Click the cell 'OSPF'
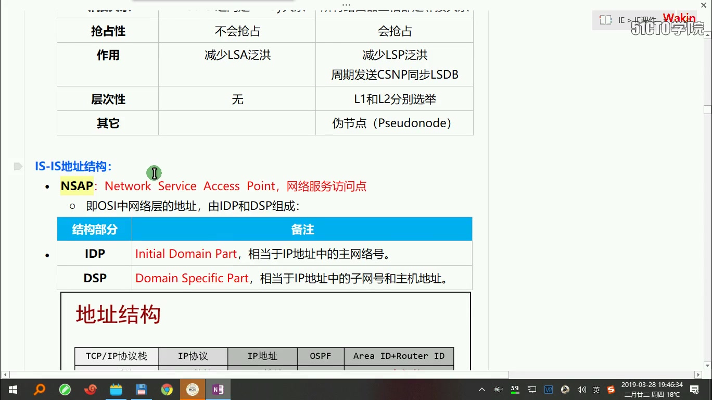The height and width of the screenshot is (400, 712). 321,356
